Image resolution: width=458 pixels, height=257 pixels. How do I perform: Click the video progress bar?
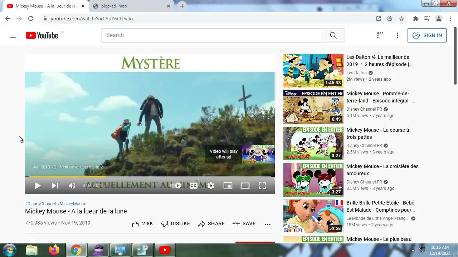(150, 176)
